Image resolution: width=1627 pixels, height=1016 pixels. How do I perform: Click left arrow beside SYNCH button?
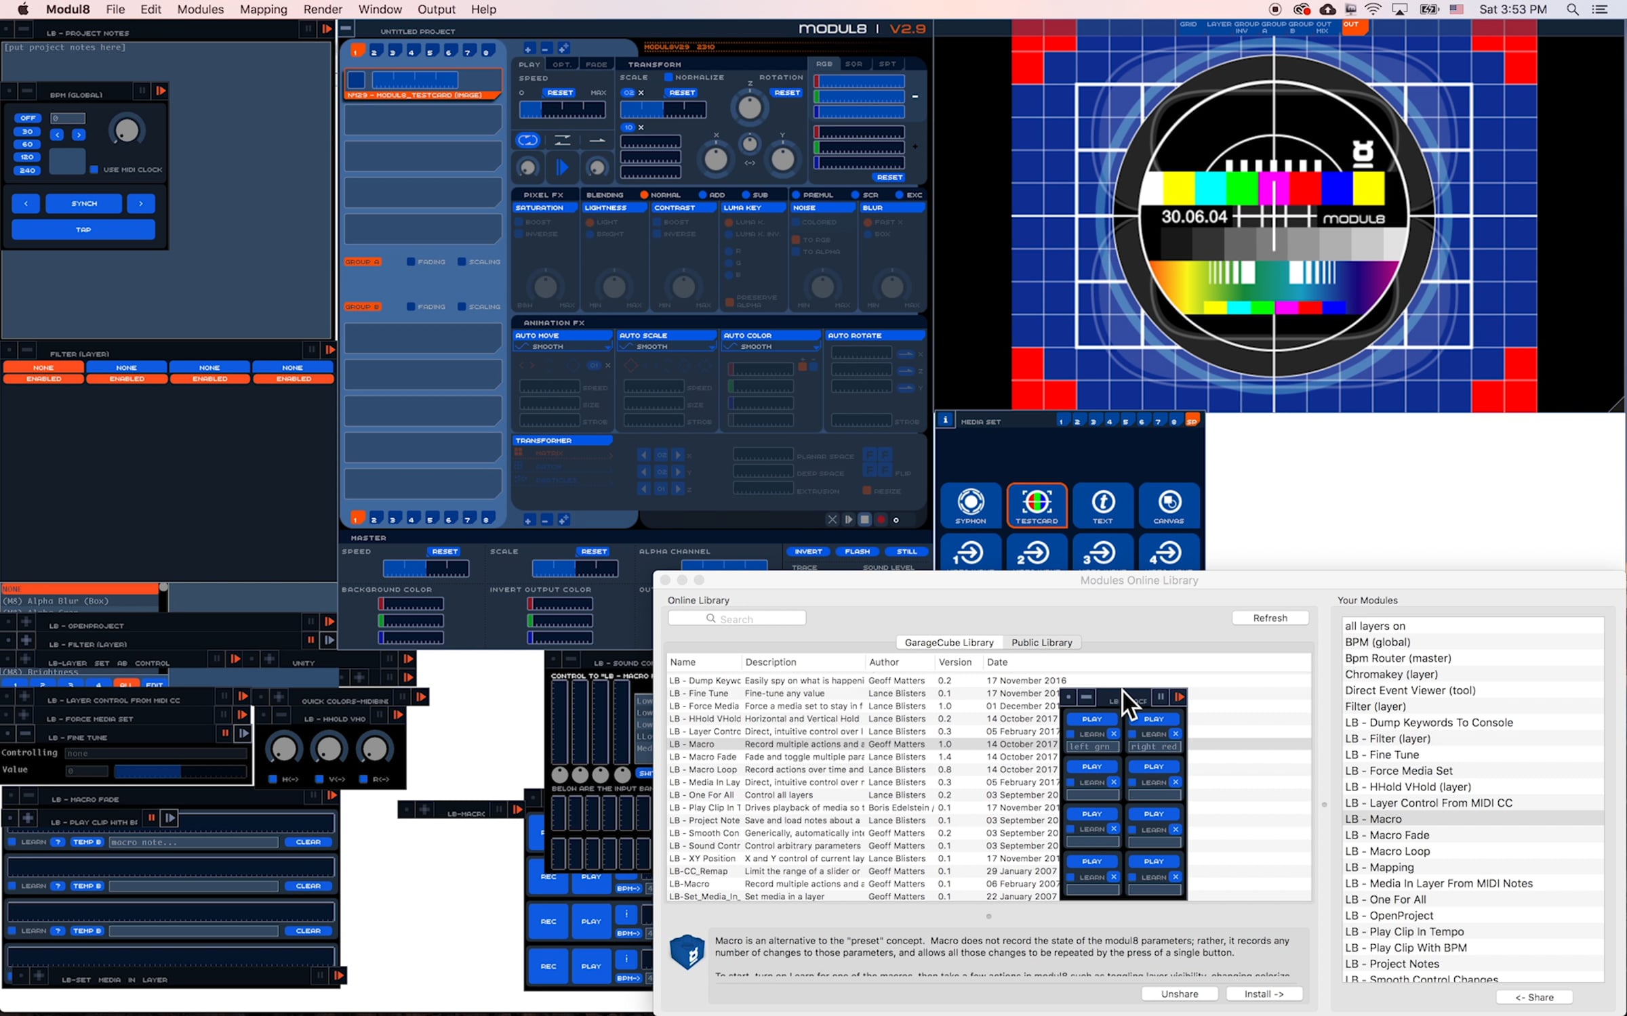click(x=26, y=203)
